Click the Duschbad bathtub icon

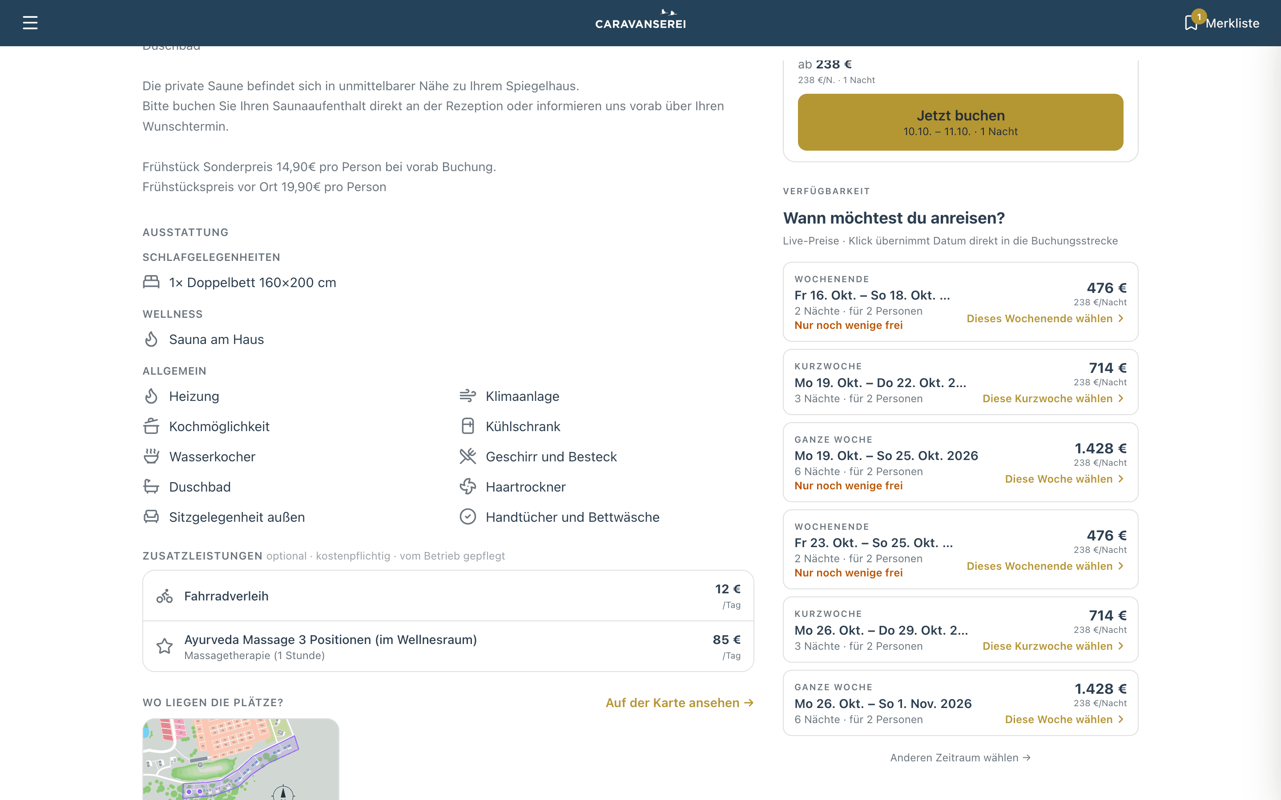tap(151, 486)
